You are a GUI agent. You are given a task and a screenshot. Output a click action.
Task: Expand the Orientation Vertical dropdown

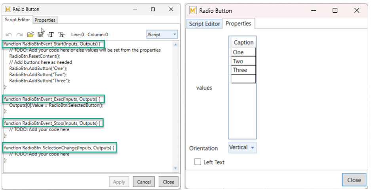tap(242, 147)
